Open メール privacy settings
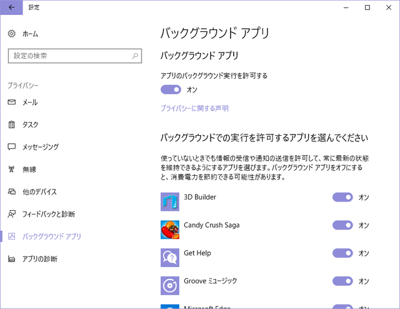The width and height of the screenshot is (400, 309). 30,102
